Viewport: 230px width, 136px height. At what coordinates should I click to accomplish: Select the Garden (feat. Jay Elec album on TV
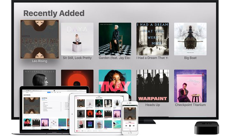115,39
